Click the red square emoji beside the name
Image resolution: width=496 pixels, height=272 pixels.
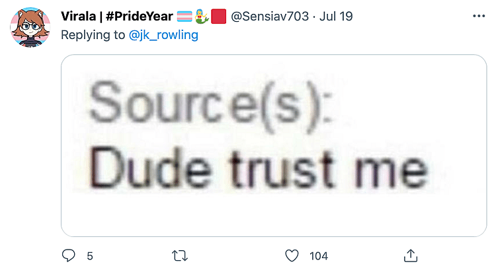(x=218, y=17)
